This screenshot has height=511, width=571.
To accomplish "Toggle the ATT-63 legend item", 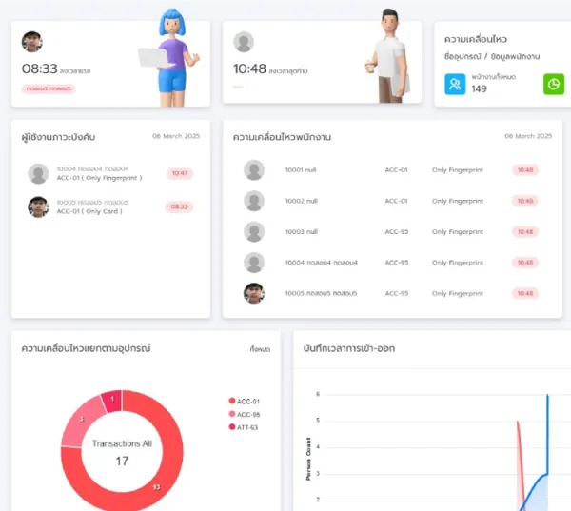I will point(243,427).
